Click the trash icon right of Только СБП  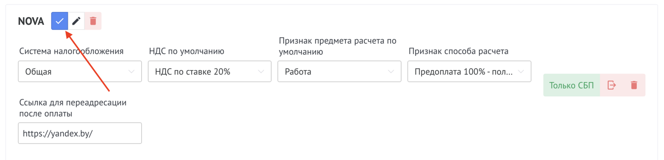(x=634, y=85)
